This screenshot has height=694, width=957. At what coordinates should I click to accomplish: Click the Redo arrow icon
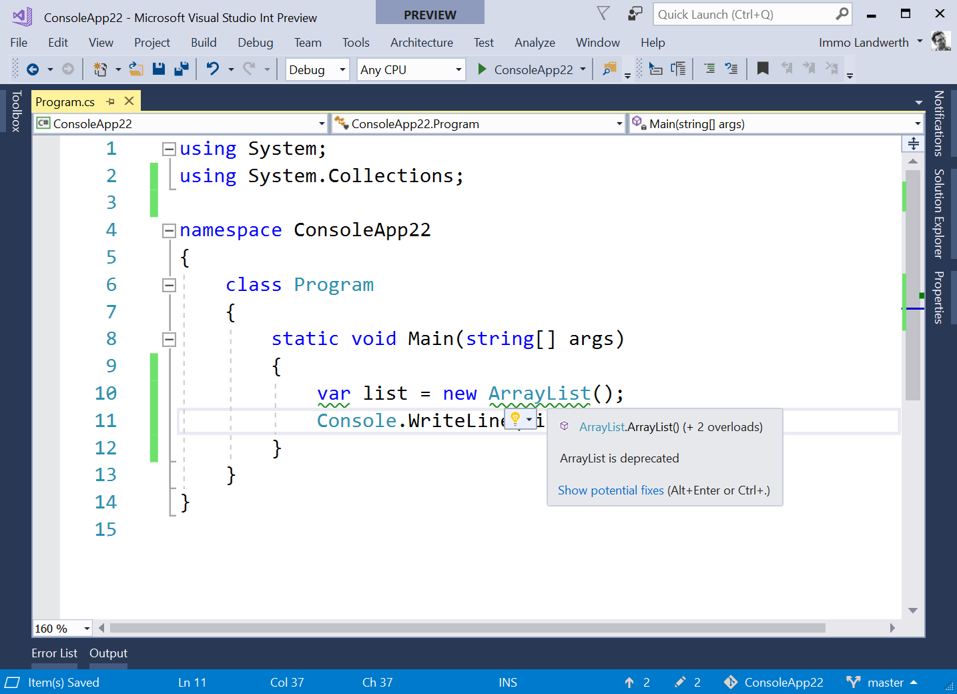249,69
